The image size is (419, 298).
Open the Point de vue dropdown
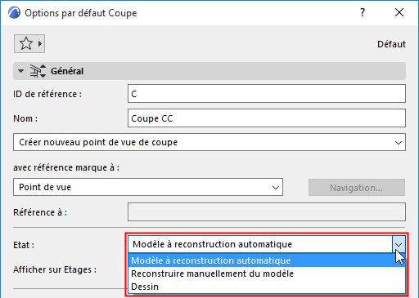[148, 187]
